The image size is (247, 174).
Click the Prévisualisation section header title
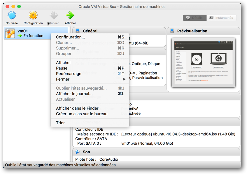click(192, 31)
